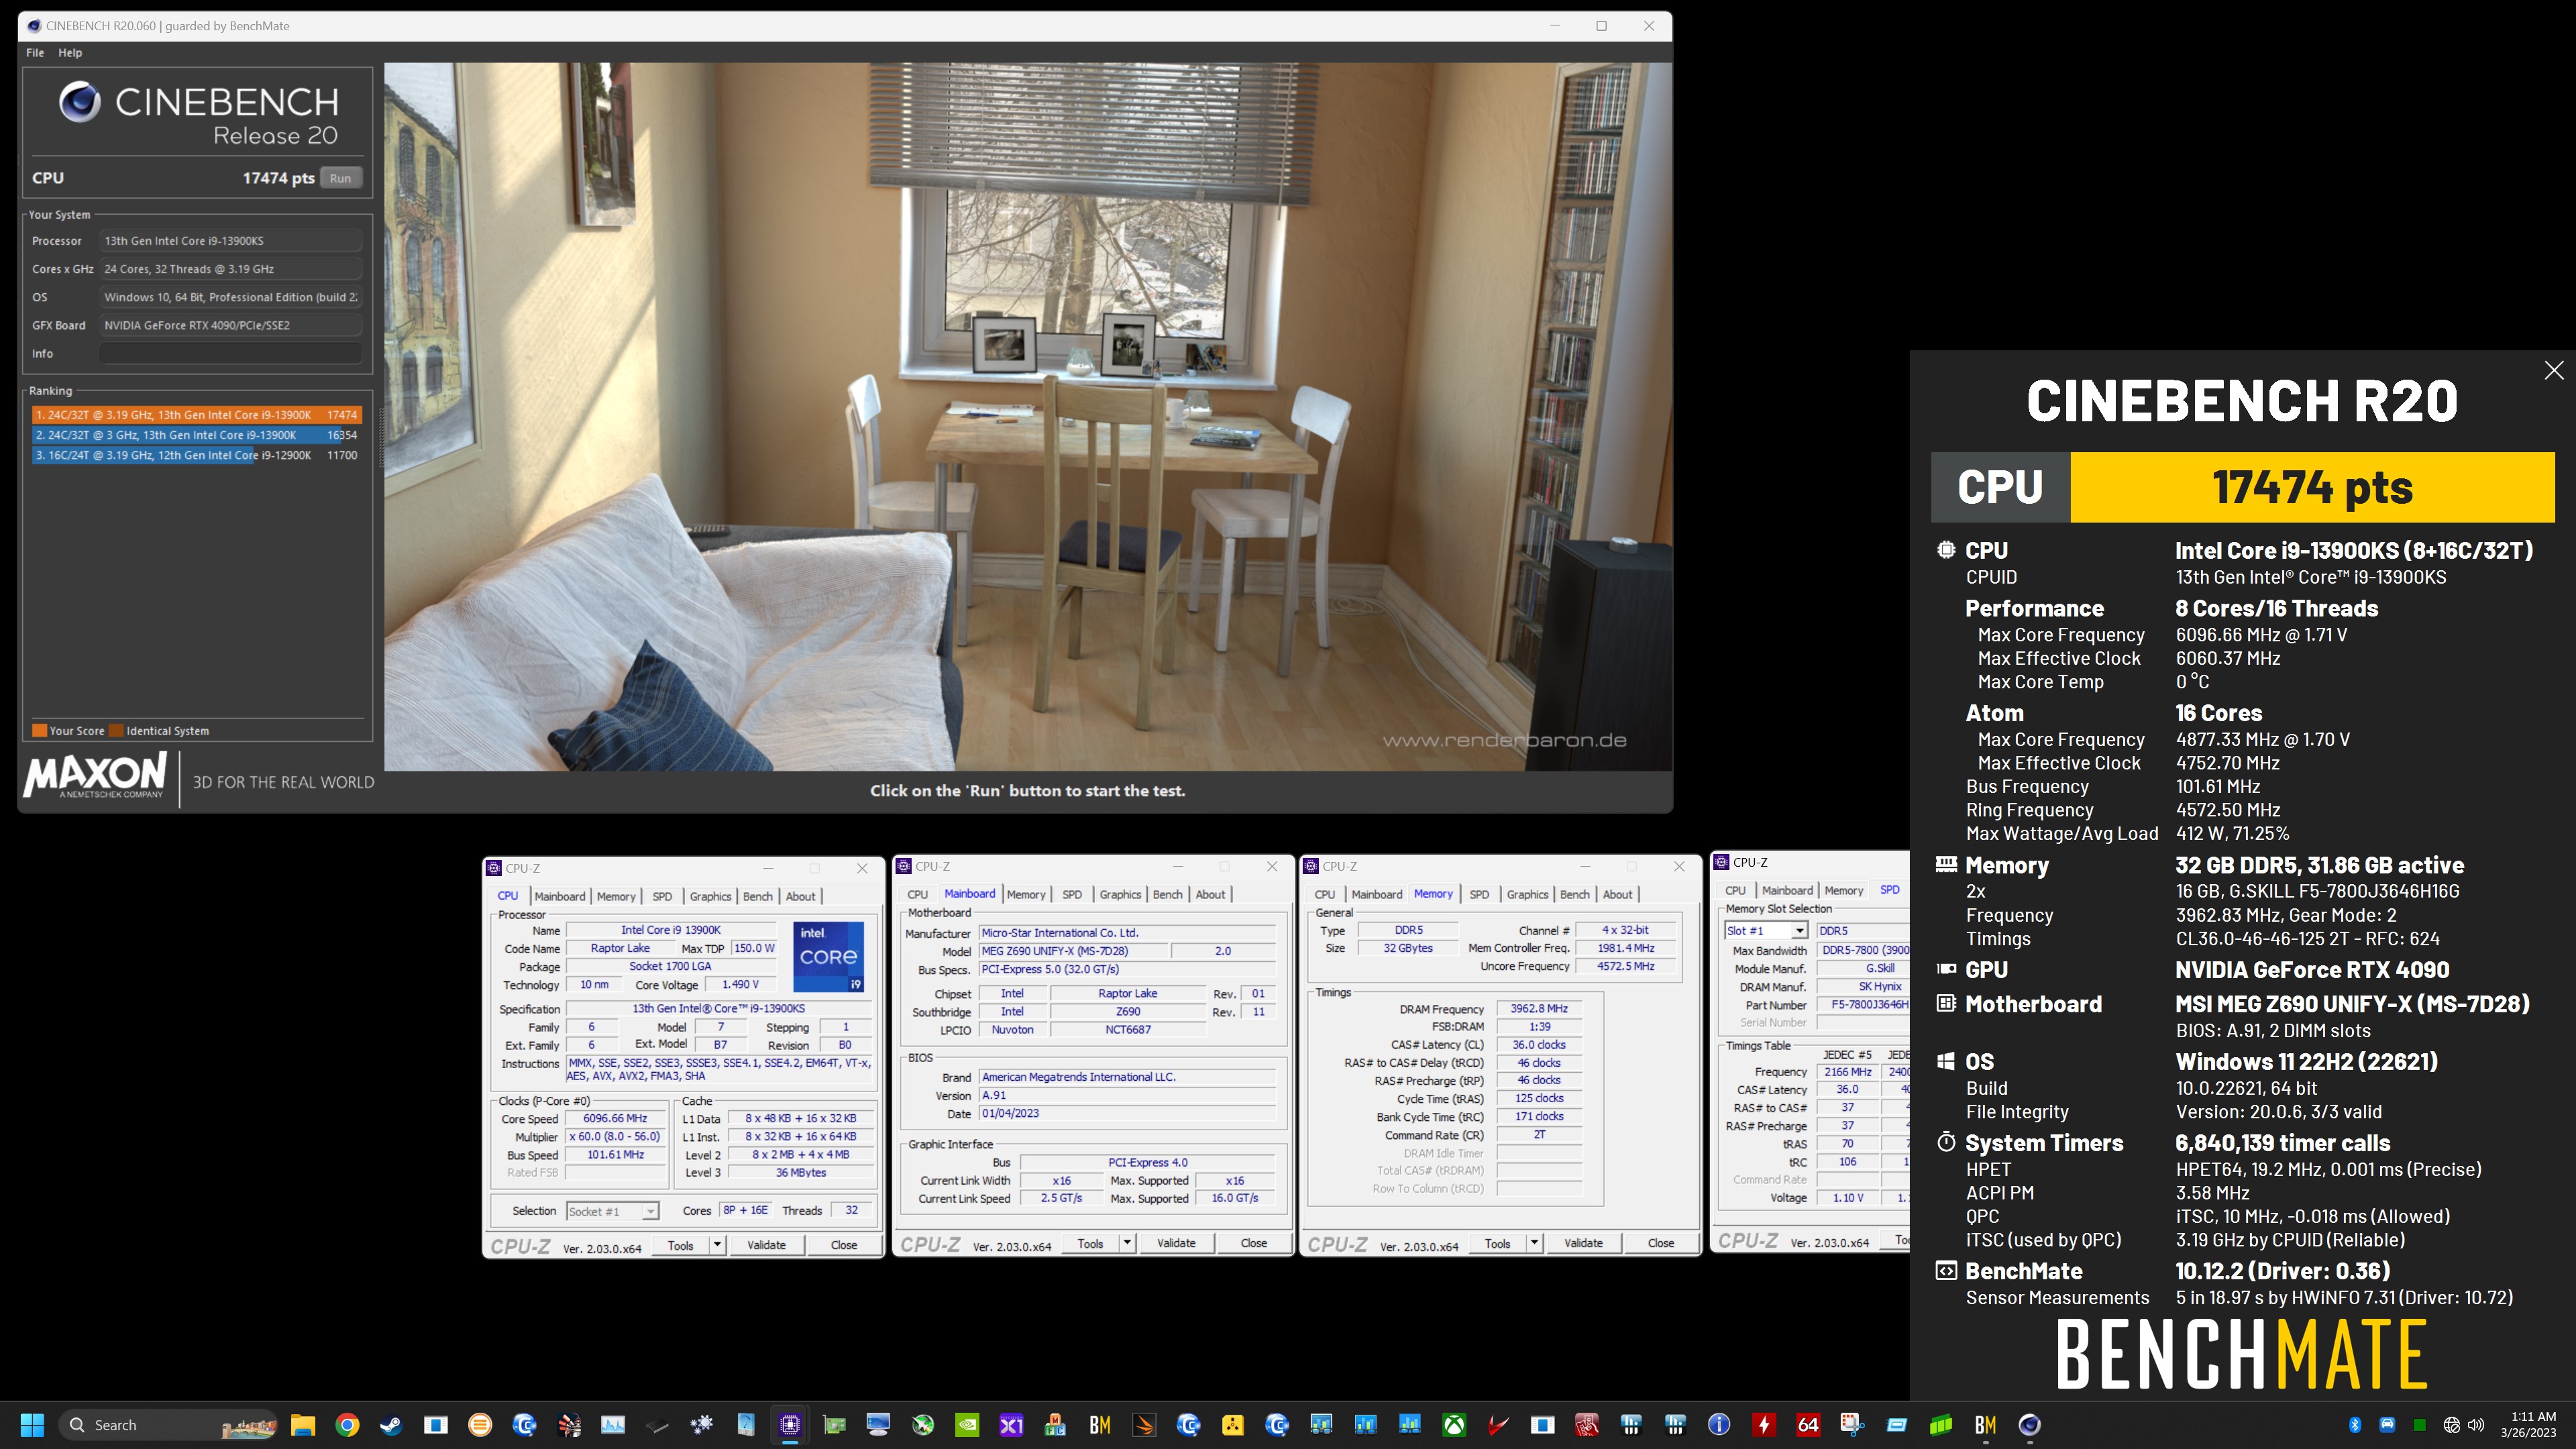Switch to the Cinebench taskbar icon

pyautogui.click(x=2029, y=1424)
